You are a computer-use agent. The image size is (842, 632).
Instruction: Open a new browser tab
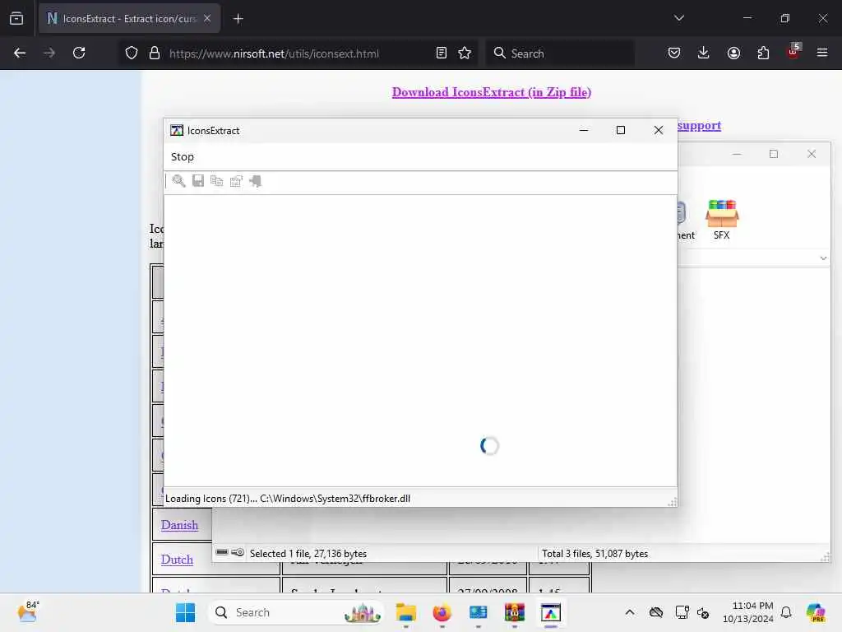[238, 19]
